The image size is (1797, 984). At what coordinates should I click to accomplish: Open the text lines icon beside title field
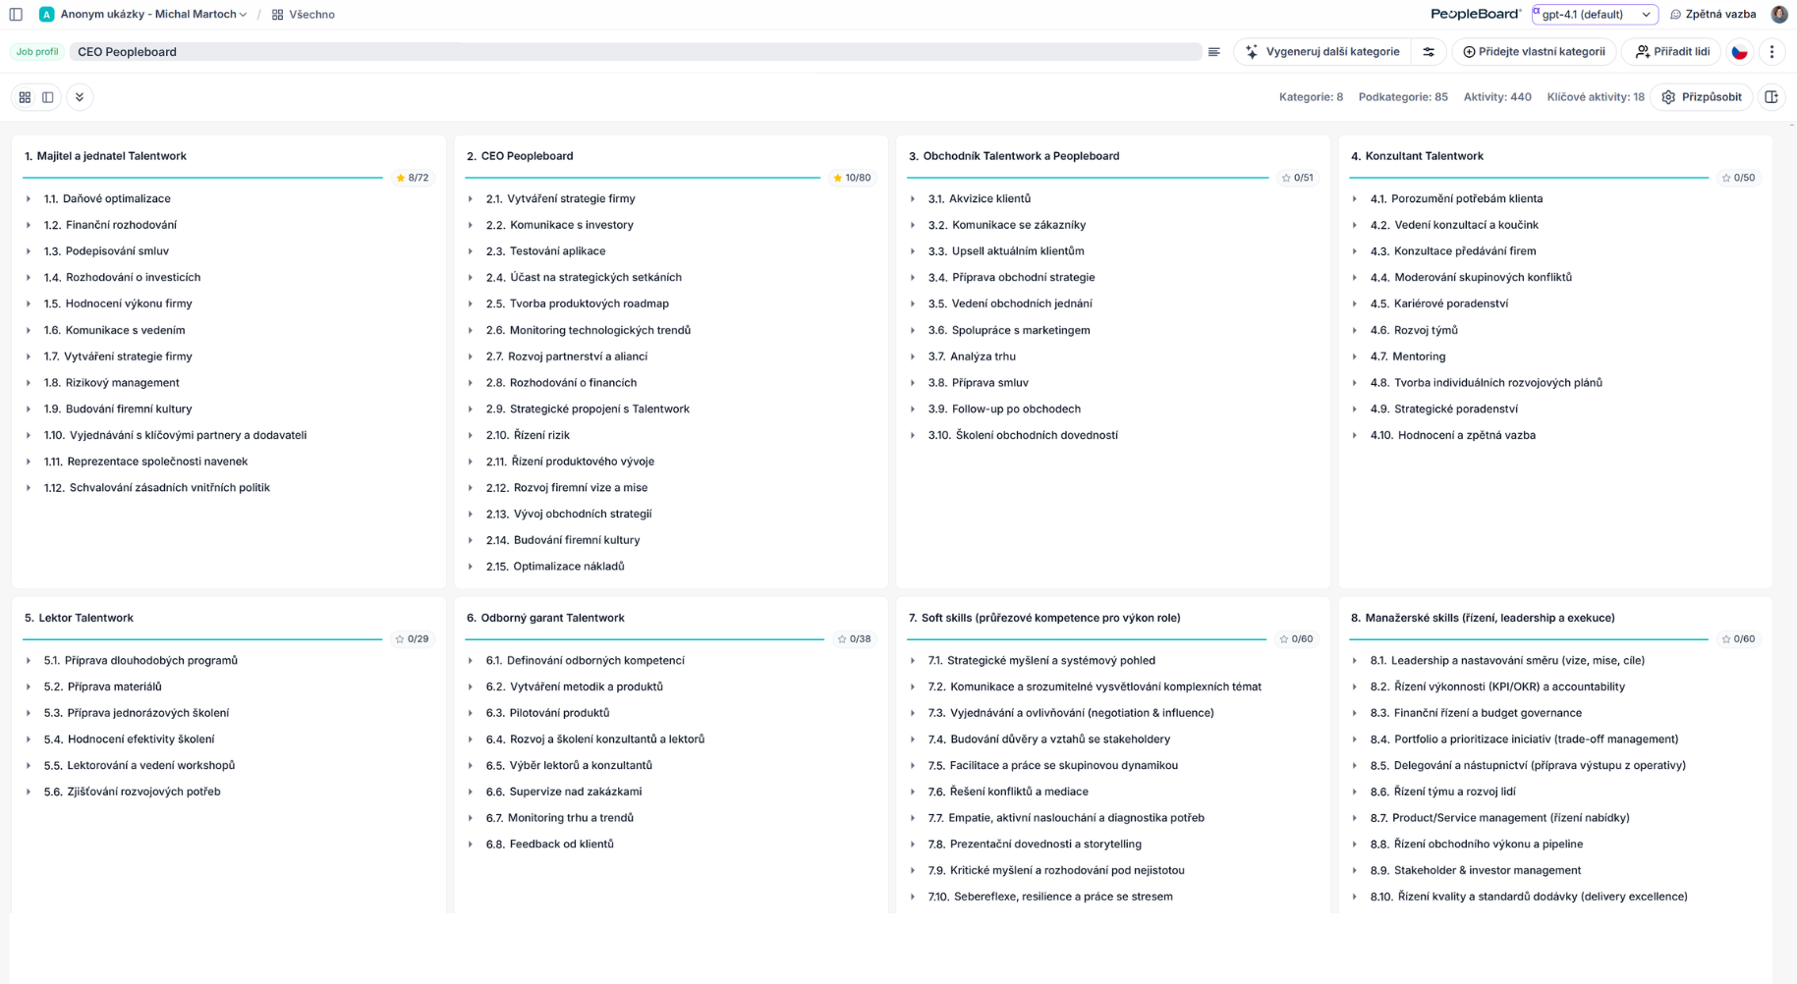pyautogui.click(x=1214, y=52)
